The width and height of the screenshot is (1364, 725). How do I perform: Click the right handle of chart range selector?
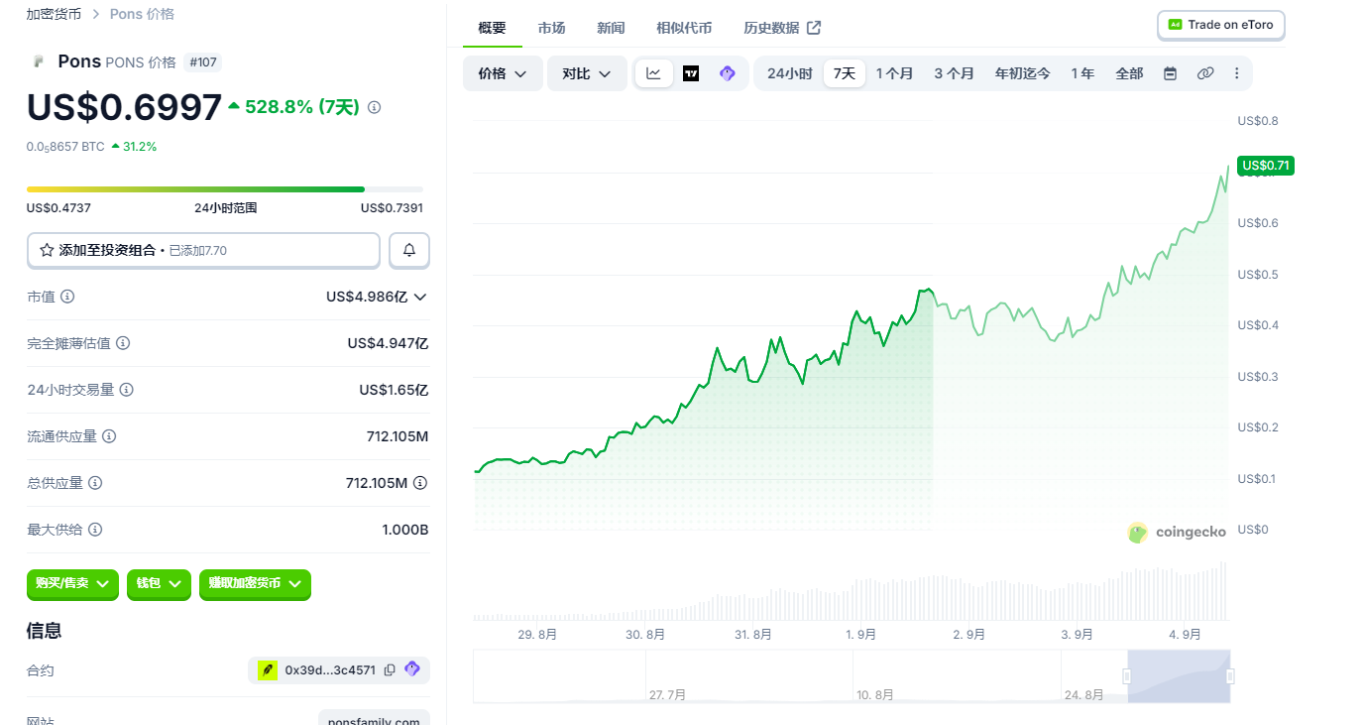coord(1230,676)
